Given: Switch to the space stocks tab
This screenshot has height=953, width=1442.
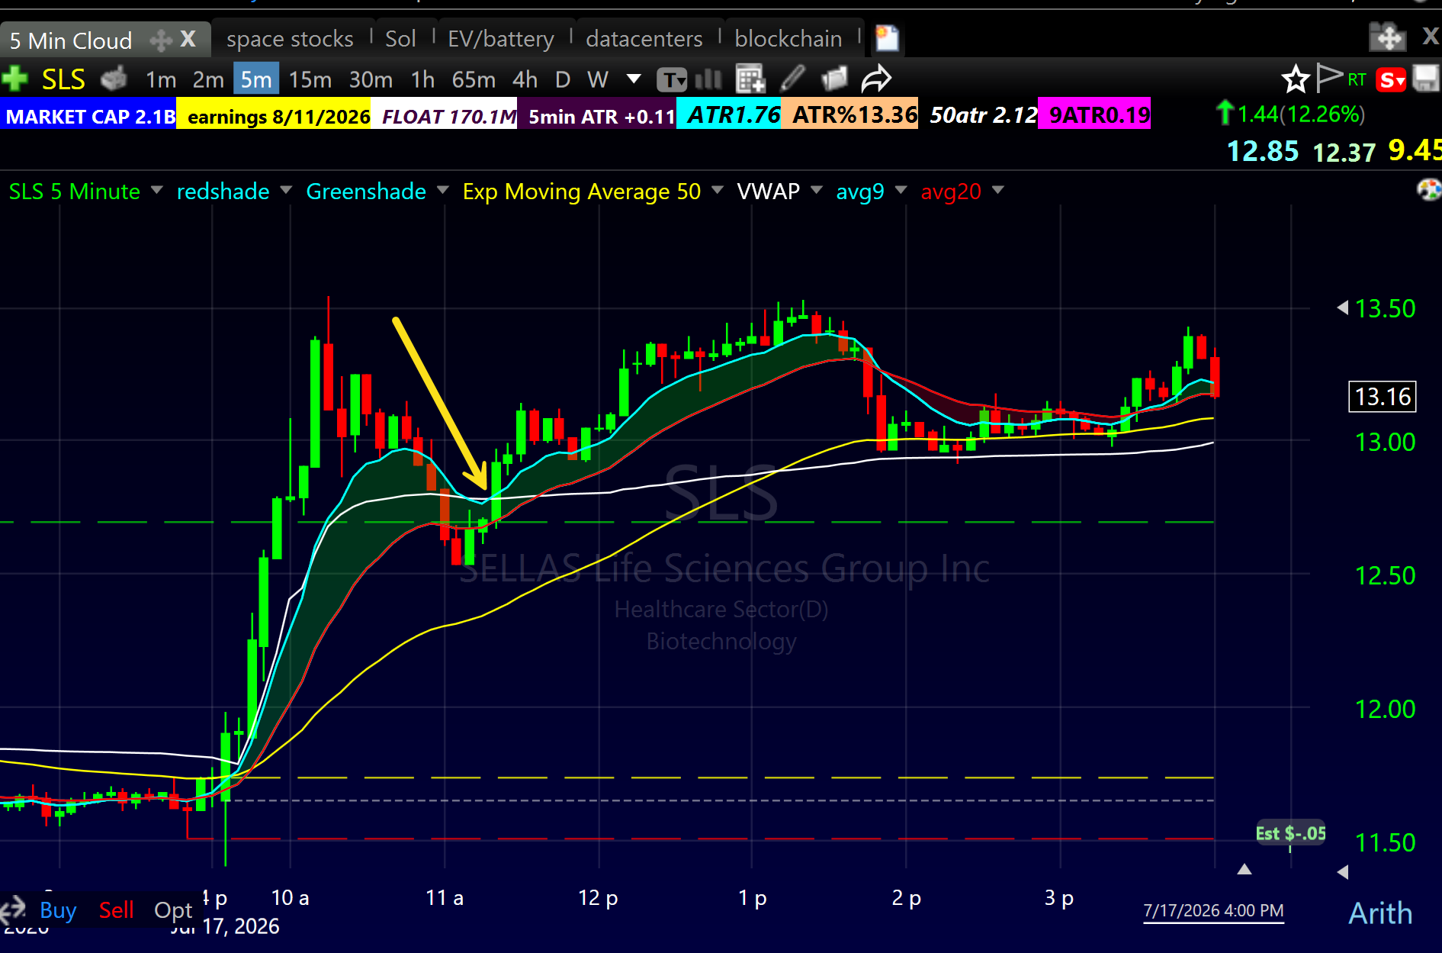Looking at the screenshot, I should pos(290,39).
